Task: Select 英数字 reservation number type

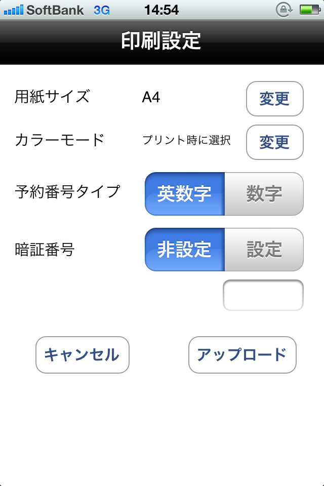Action: click(x=185, y=194)
